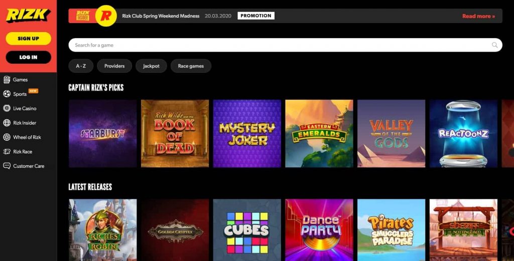Viewport: 514px width, 261px height.
Task: Focus the Search for a game field
Action: tap(285, 45)
